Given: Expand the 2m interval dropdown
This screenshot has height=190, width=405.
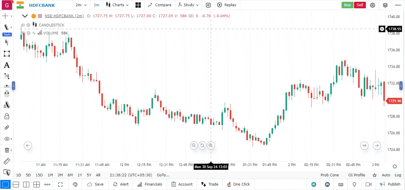Looking at the screenshot, I should 81,5.
